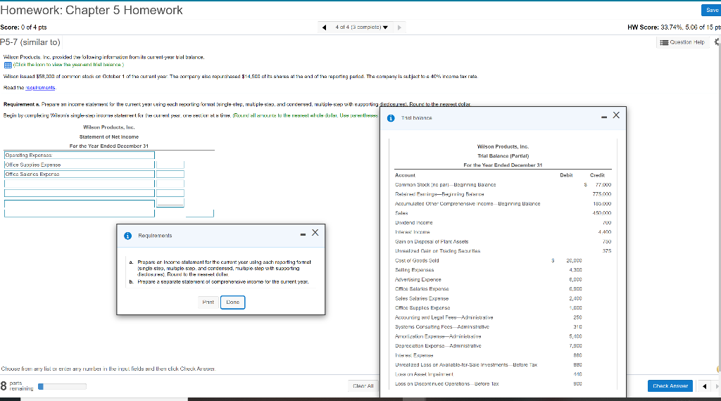Click the Check Answer button
Screen dimensions: 721x401
[x=670, y=386]
